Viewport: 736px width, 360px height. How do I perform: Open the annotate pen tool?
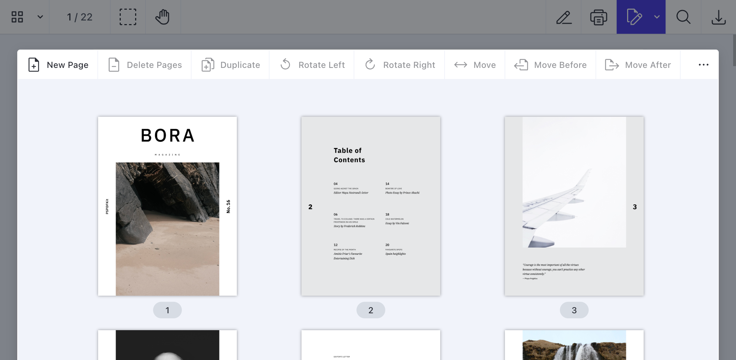point(564,17)
